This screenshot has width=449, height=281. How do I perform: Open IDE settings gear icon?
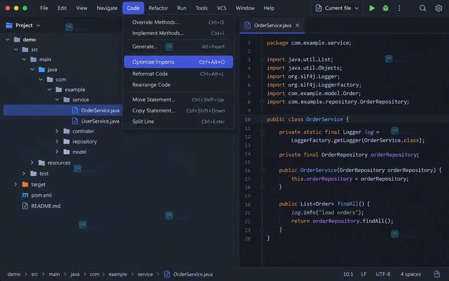[438, 8]
